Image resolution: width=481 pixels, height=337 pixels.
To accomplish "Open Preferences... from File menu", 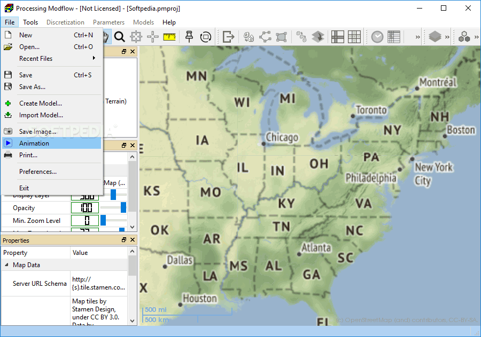I will [51, 172].
